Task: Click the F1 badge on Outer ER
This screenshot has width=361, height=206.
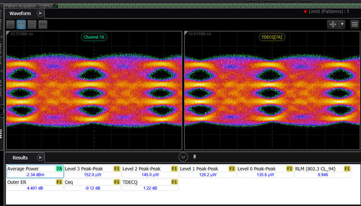Action: click(x=59, y=182)
